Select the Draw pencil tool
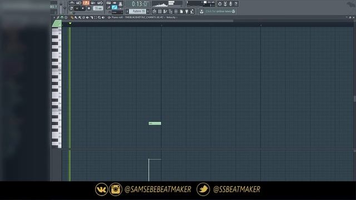Screen dimensions: 356x200 tap(72, 17)
